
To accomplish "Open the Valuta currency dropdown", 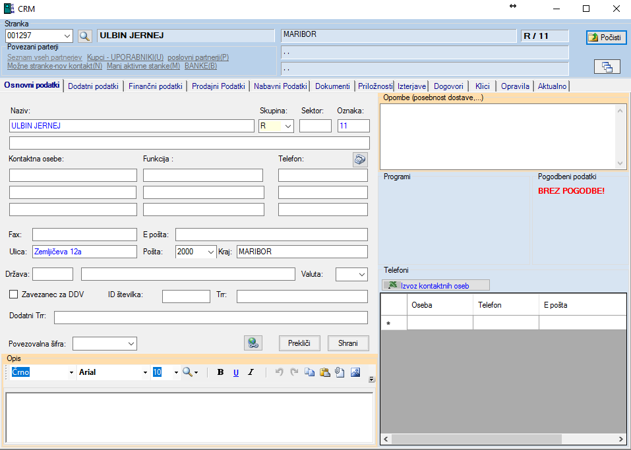I will (x=362, y=274).
